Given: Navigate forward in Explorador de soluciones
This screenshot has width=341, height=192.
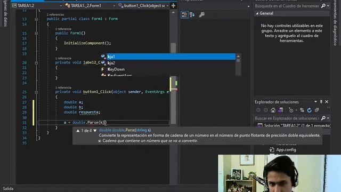Looking at the screenshot, I should (265, 110).
